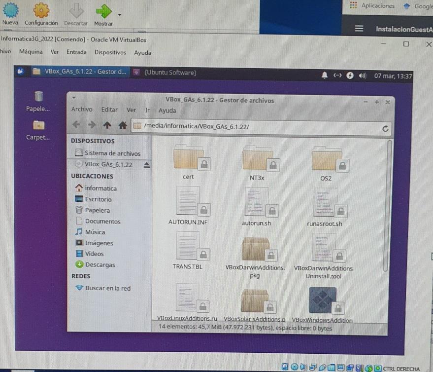Click the Papelera desktop trash icon

[38, 102]
